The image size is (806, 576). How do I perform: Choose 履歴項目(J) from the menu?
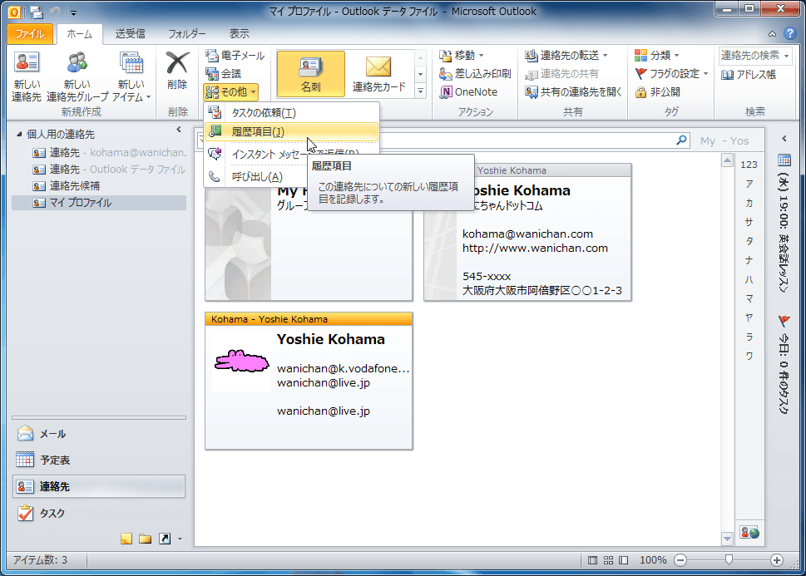pyautogui.click(x=291, y=131)
